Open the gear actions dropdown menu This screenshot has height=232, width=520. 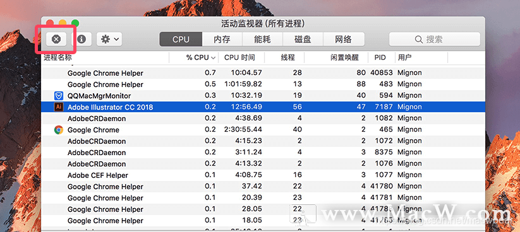tap(109, 39)
